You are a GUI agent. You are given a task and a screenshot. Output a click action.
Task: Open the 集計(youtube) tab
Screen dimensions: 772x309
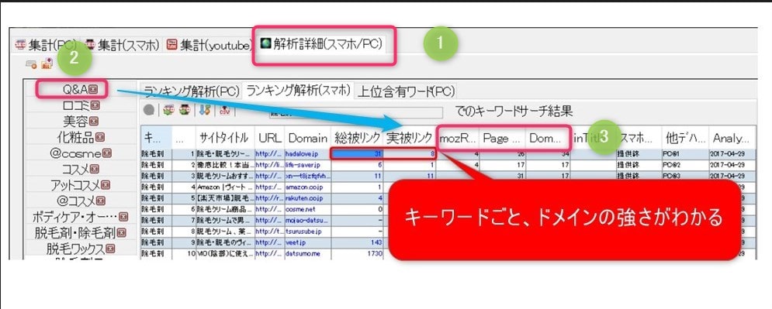(209, 45)
